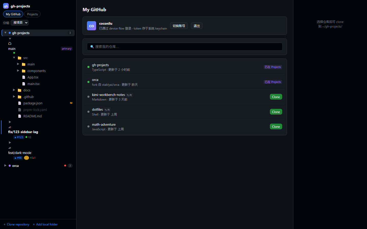Click the branch icon above fix/123-sidebar-lag

pos(10,127)
